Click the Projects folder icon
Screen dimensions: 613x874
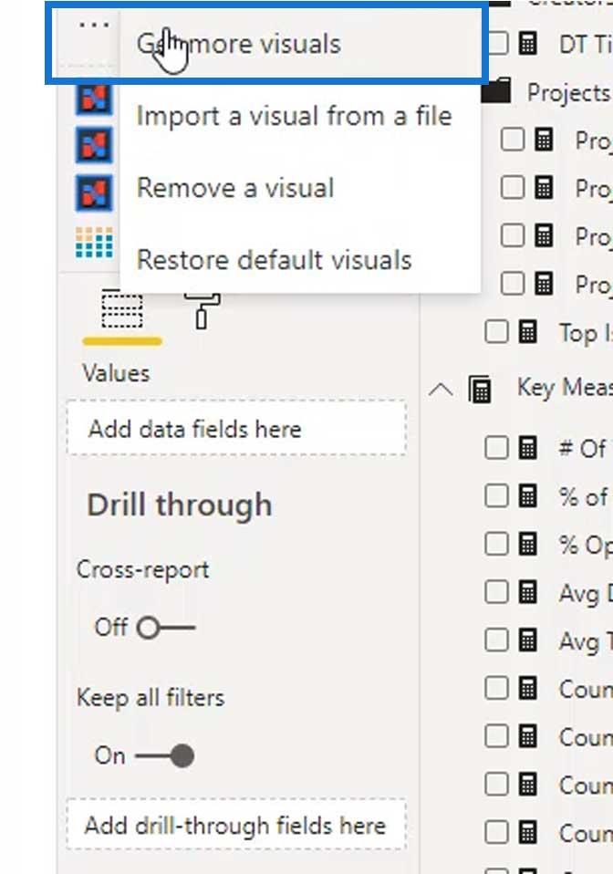click(x=496, y=91)
